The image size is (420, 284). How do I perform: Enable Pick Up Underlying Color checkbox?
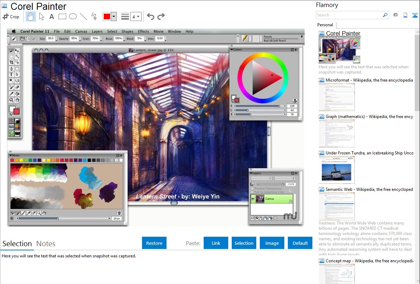(252, 192)
